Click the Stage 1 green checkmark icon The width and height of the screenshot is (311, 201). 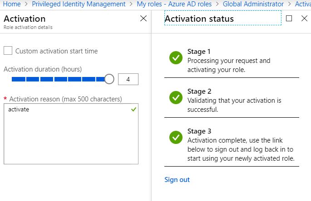point(176,57)
